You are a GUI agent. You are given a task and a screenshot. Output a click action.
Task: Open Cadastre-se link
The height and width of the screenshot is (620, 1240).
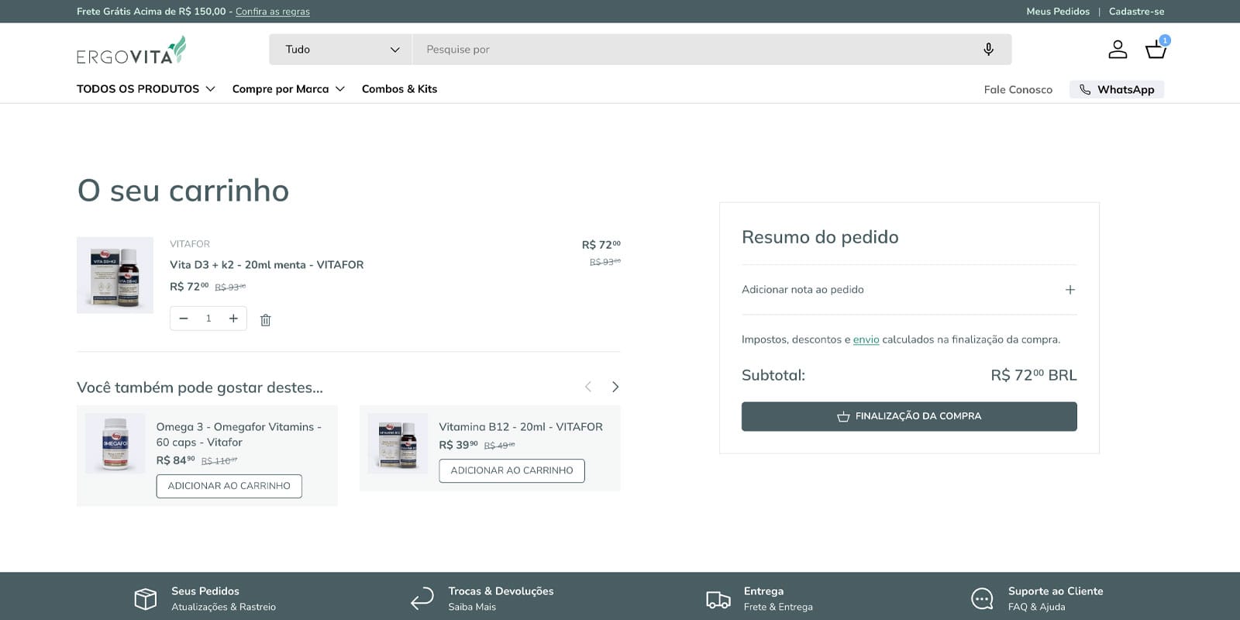(1136, 12)
